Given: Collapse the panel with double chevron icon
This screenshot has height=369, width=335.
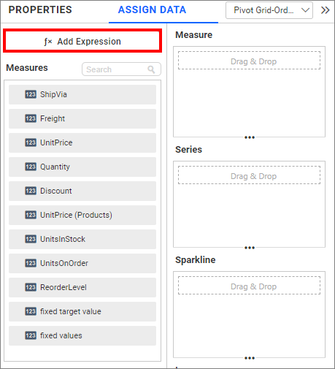Looking at the screenshot, I should 326,10.
